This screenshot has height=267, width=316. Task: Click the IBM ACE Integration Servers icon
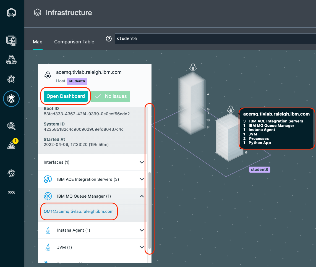[x=48, y=179]
